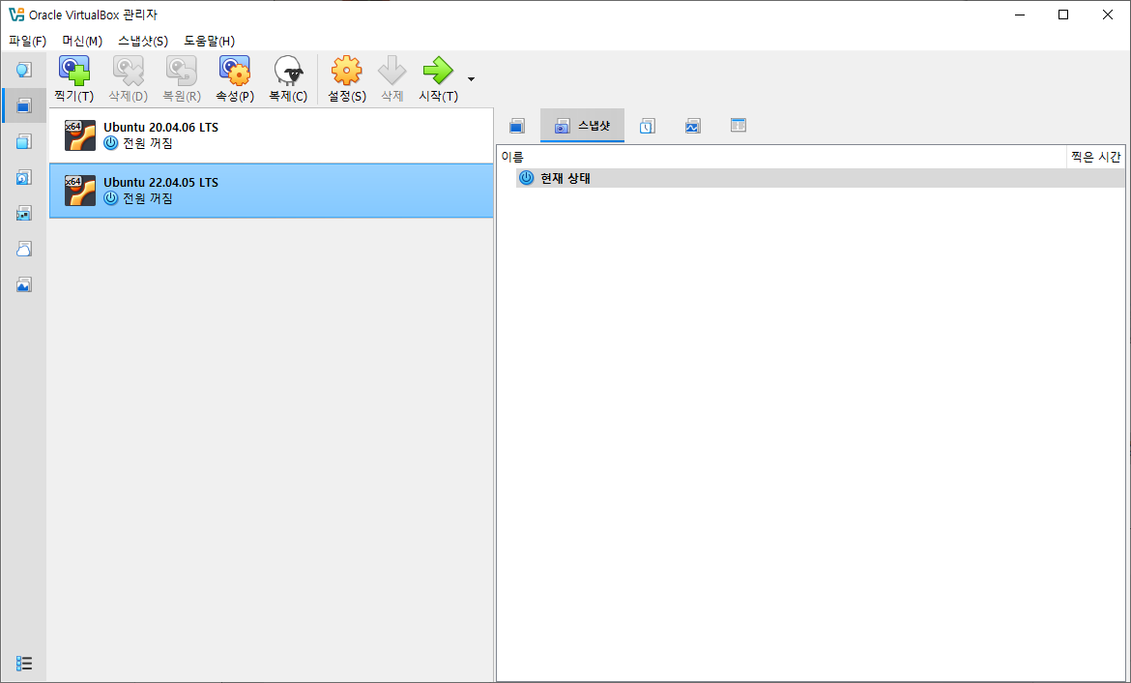Select the 스냅샷 tab

(x=582, y=127)
